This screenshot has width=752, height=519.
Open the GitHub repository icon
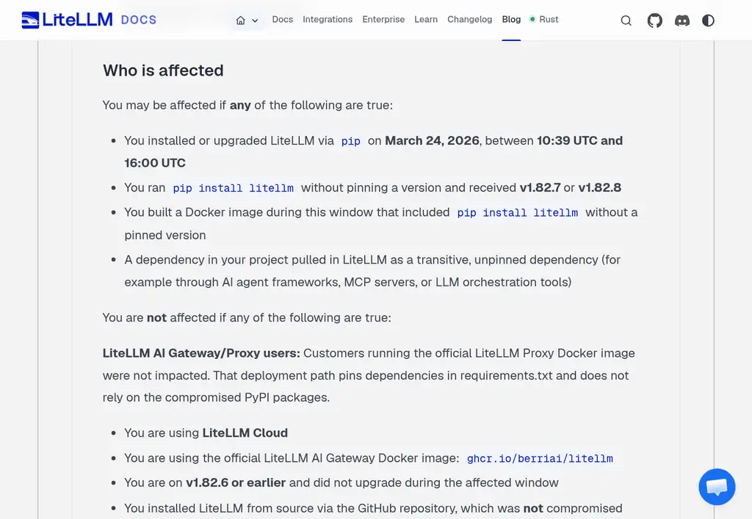pos(654,20)
